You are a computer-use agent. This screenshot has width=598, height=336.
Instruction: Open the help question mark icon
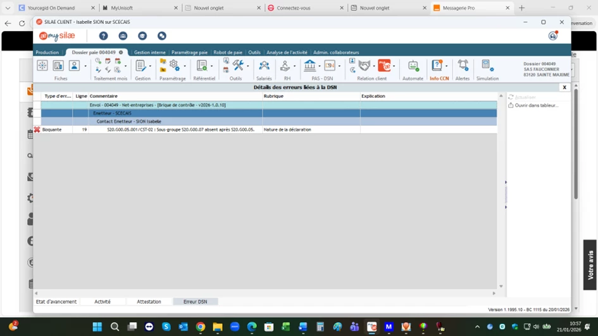[103, 36]
